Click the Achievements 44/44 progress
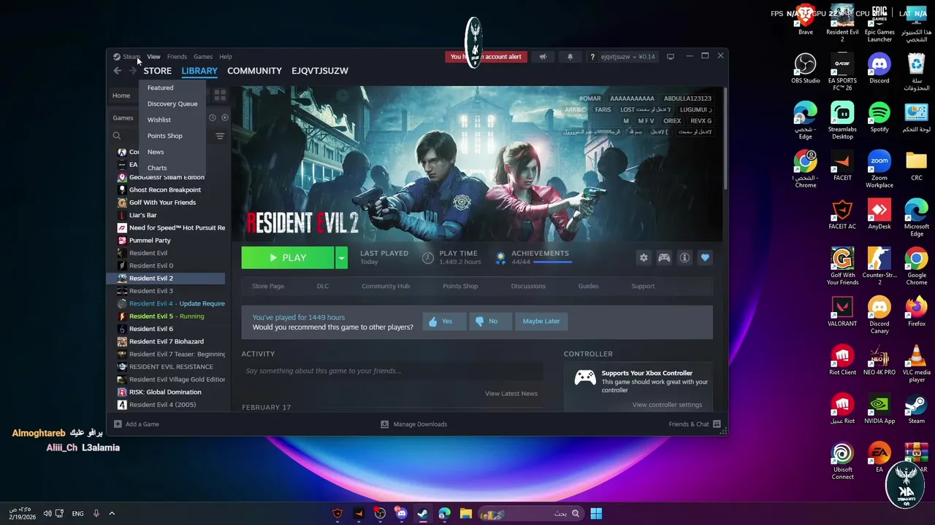 [x=533, y=257]
